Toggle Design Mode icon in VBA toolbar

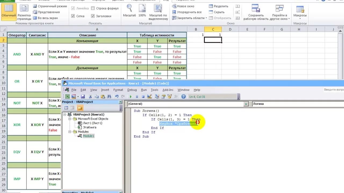(149, 96)
